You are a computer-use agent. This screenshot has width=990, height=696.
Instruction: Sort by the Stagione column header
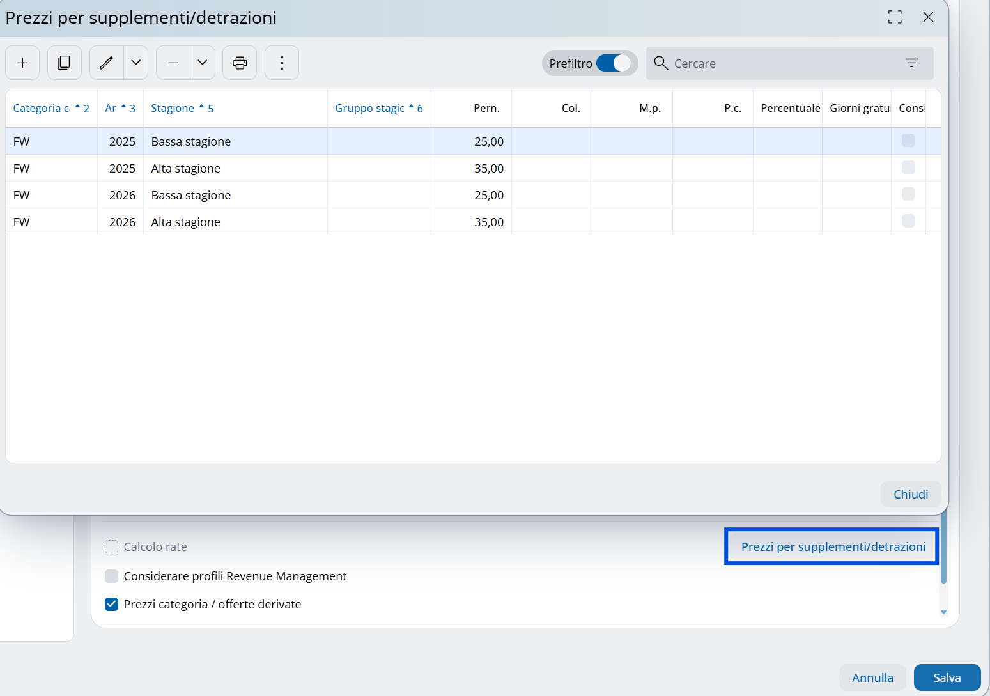click(173, 108)
